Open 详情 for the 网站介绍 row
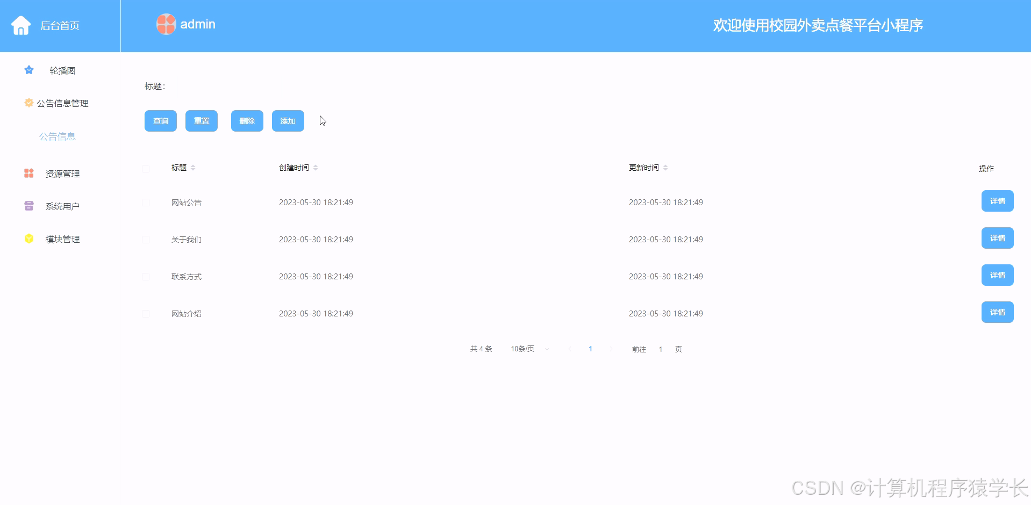The image size is (1031, 505). tap(998, 312)
